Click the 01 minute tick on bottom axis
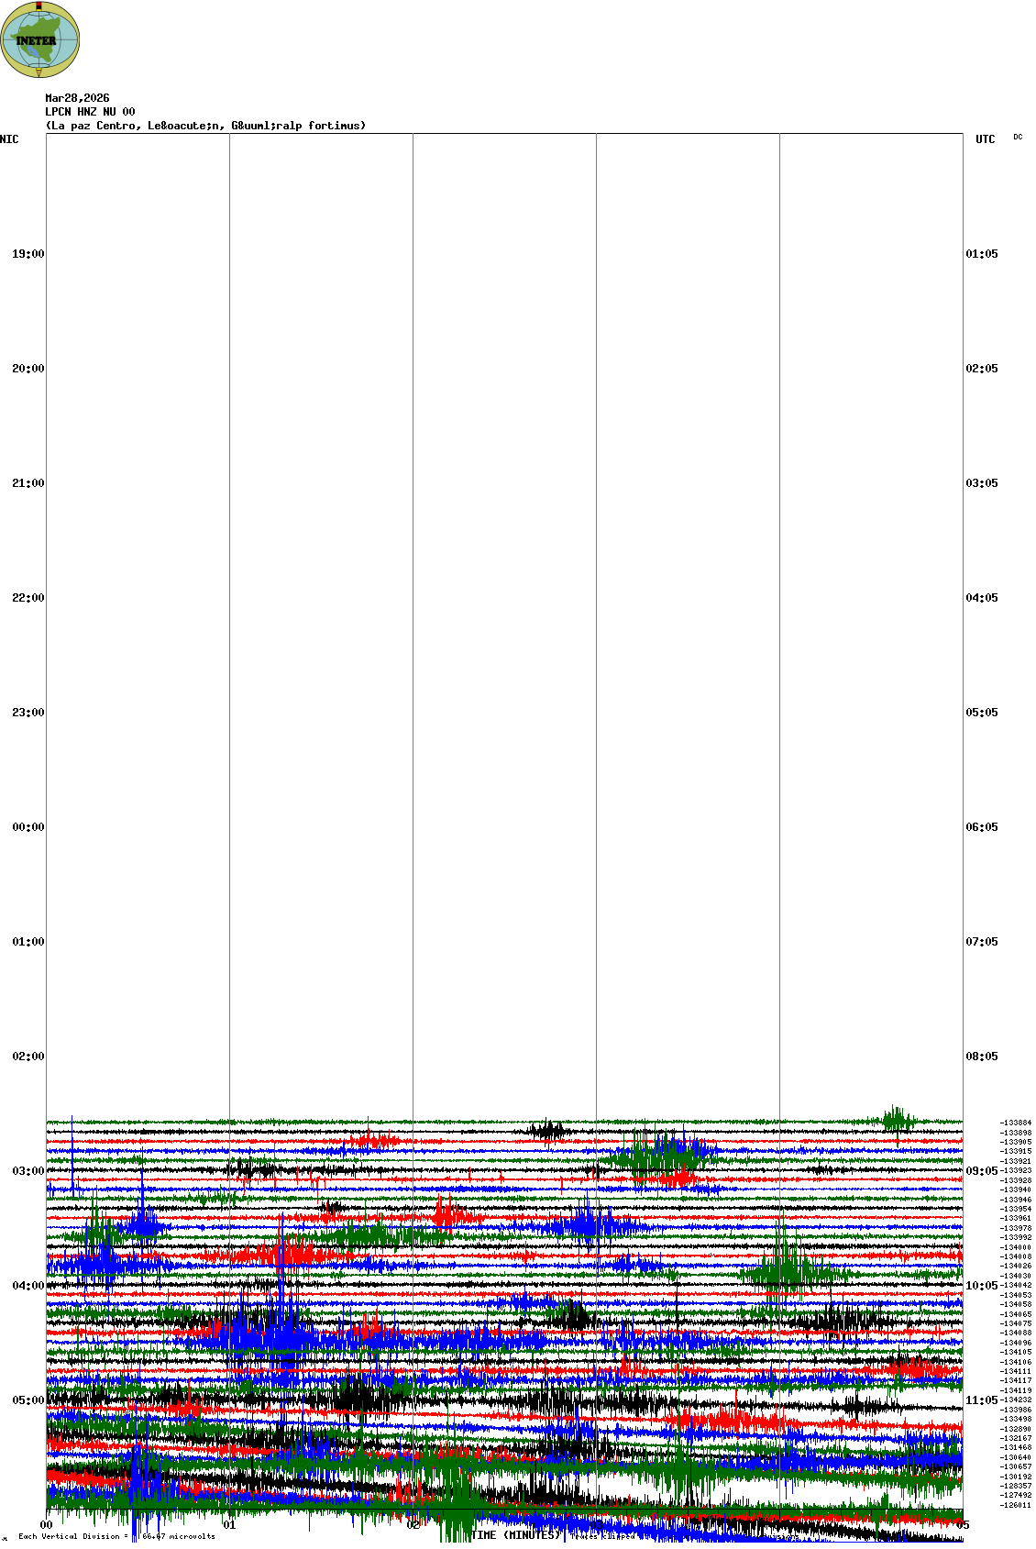 (229, 1525)
